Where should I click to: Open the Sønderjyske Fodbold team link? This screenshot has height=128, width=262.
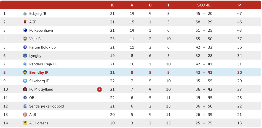click(x=46, y=106)
